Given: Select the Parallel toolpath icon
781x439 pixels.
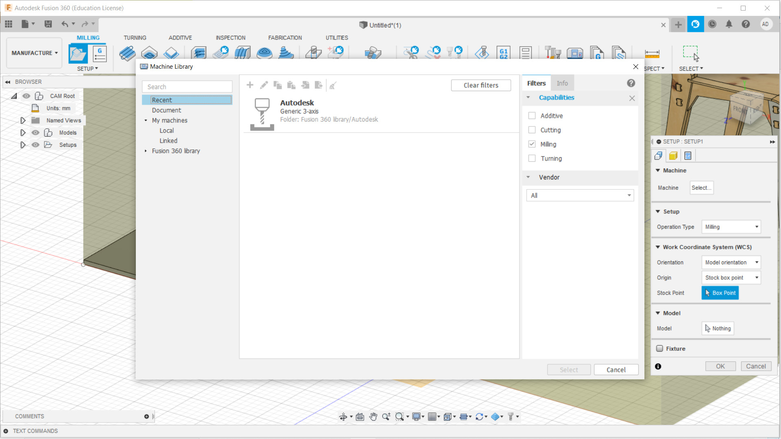Looking at the screenshot, I should [x=243, y=53].
